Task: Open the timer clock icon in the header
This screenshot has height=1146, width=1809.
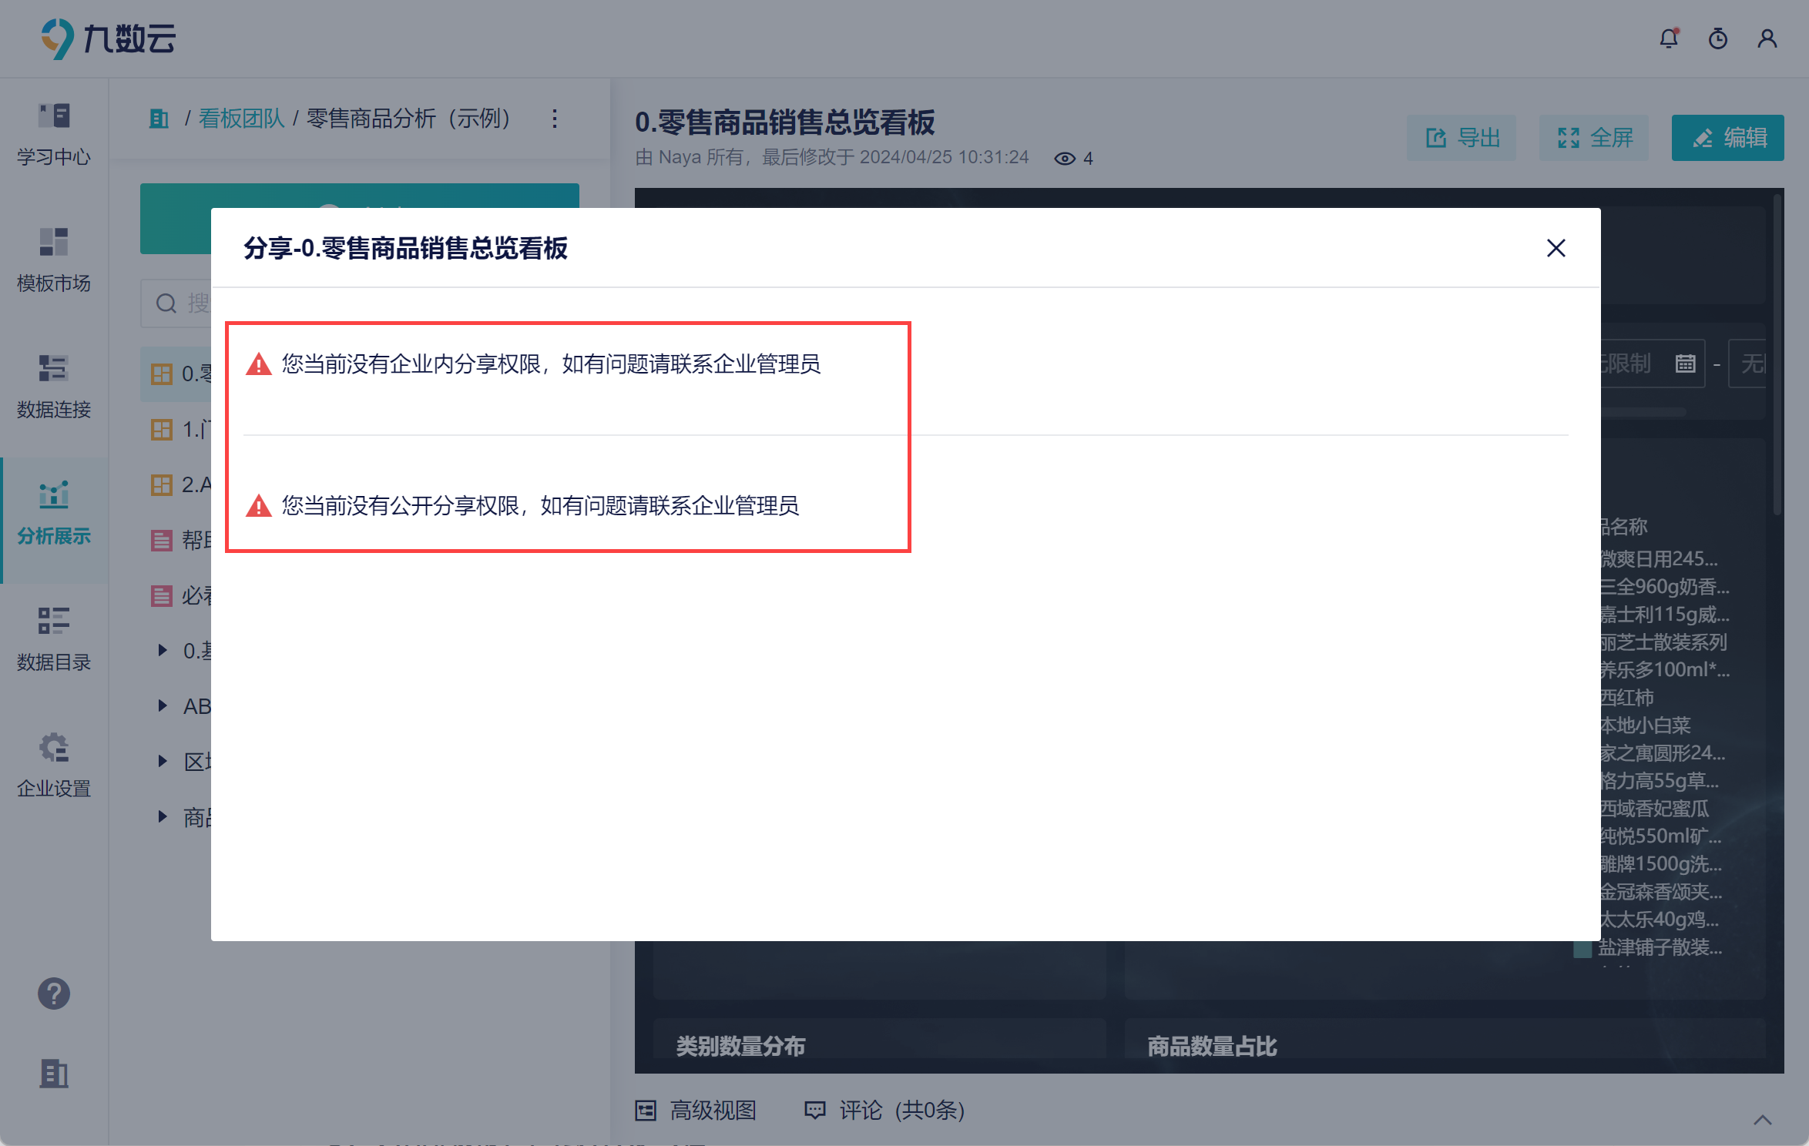Action: point(1718,39)
